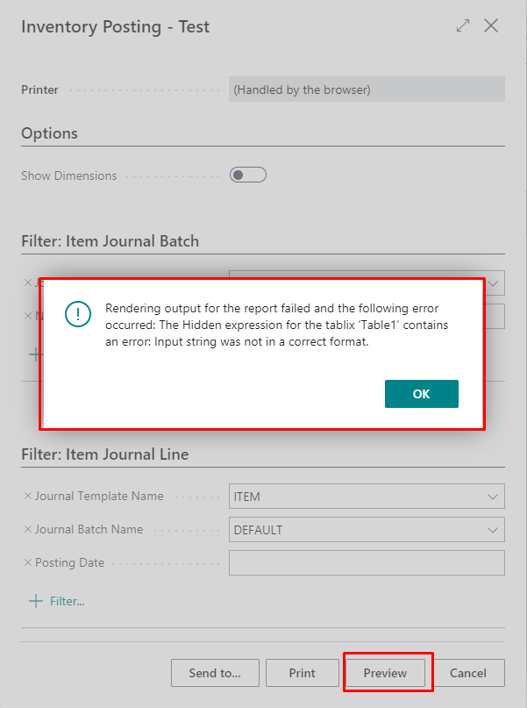This screenshot has width=527, height=708.
Task: Click the X to close the Inventory Posting dialog
Action: [491, 25]
